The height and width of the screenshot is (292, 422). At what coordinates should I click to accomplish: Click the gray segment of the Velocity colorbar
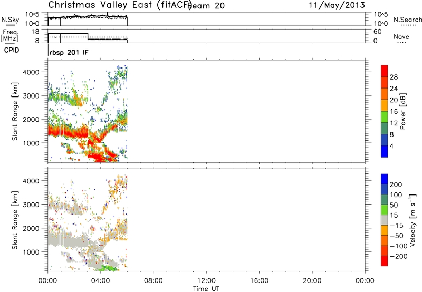tap(385, 220)
